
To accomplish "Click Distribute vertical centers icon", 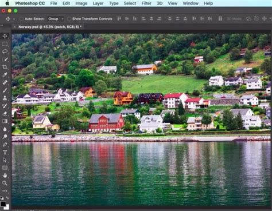I will point(177,19).
